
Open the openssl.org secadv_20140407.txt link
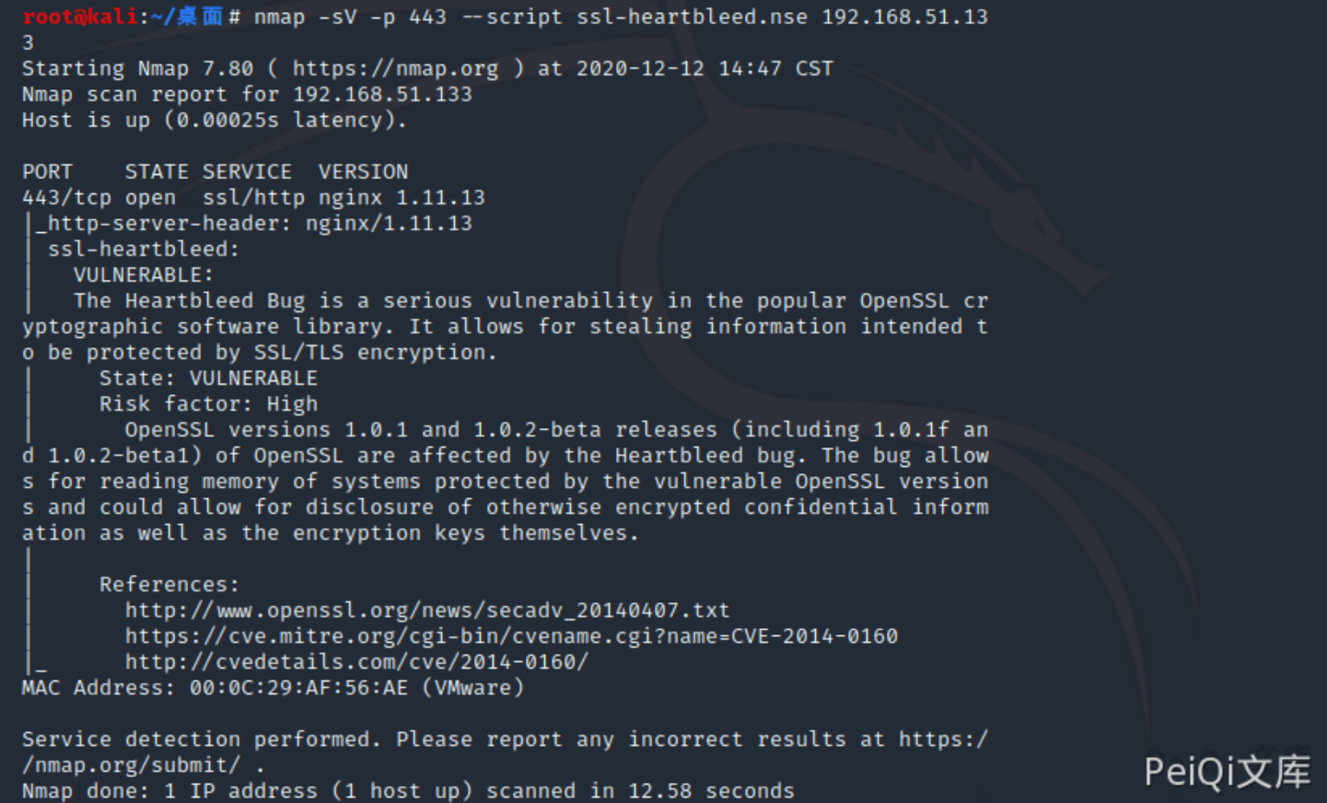tap(426, 611)
